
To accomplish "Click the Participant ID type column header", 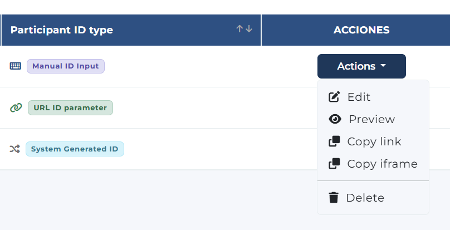I will click(x=62, y=30).
